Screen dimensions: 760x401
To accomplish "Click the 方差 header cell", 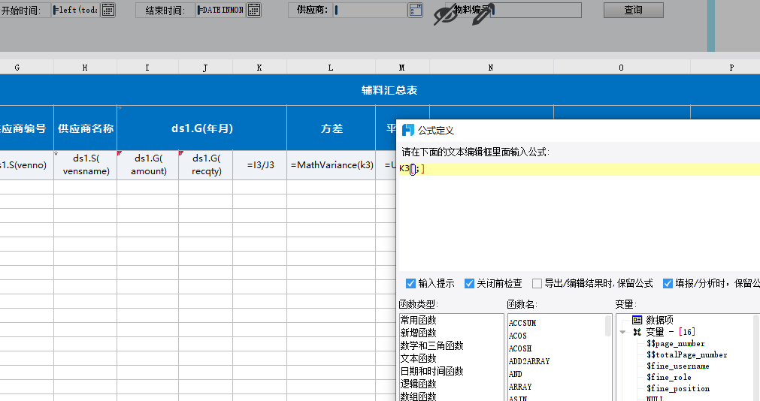I will tap(332, 128).
